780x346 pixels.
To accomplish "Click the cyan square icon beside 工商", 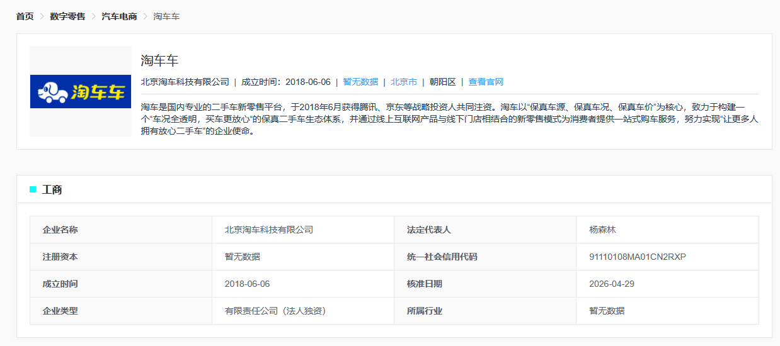I will click(x=33, y=189).
